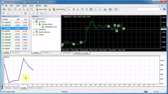Collapse the Accounts tree node

tap(34, 22)
